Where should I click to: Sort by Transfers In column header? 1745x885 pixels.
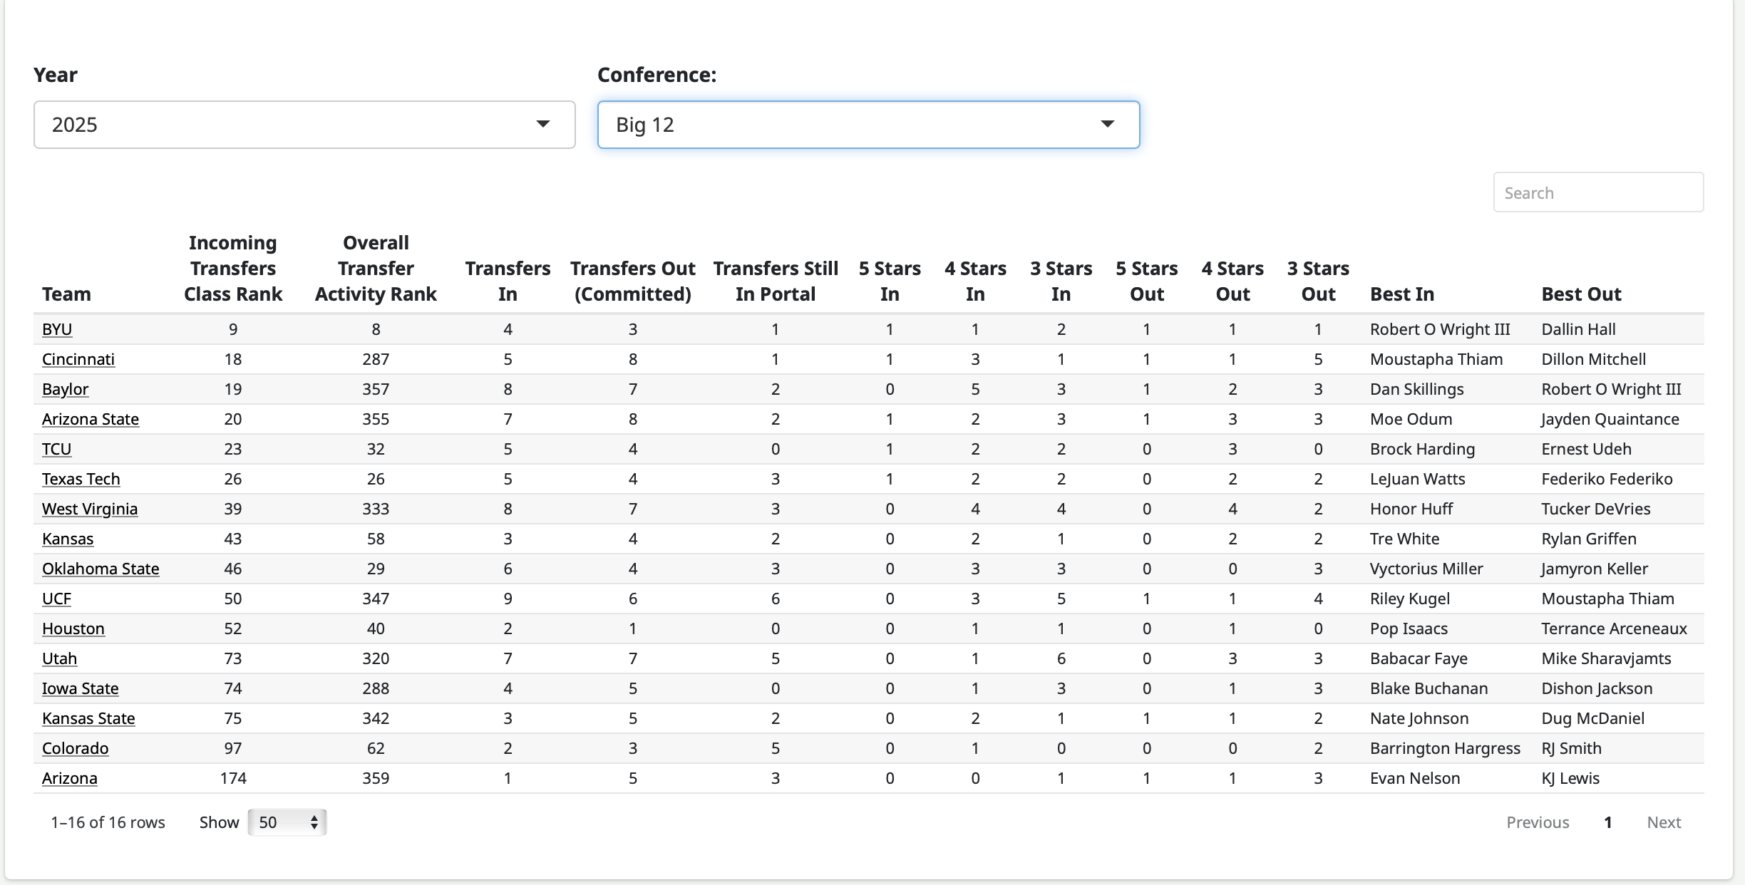508,281
